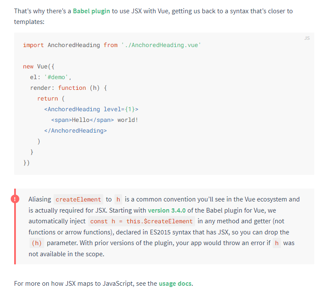Viewport: 331px width, 299px height.
Task: Follow the version 3.4.0 link
Action: (166, 210)
